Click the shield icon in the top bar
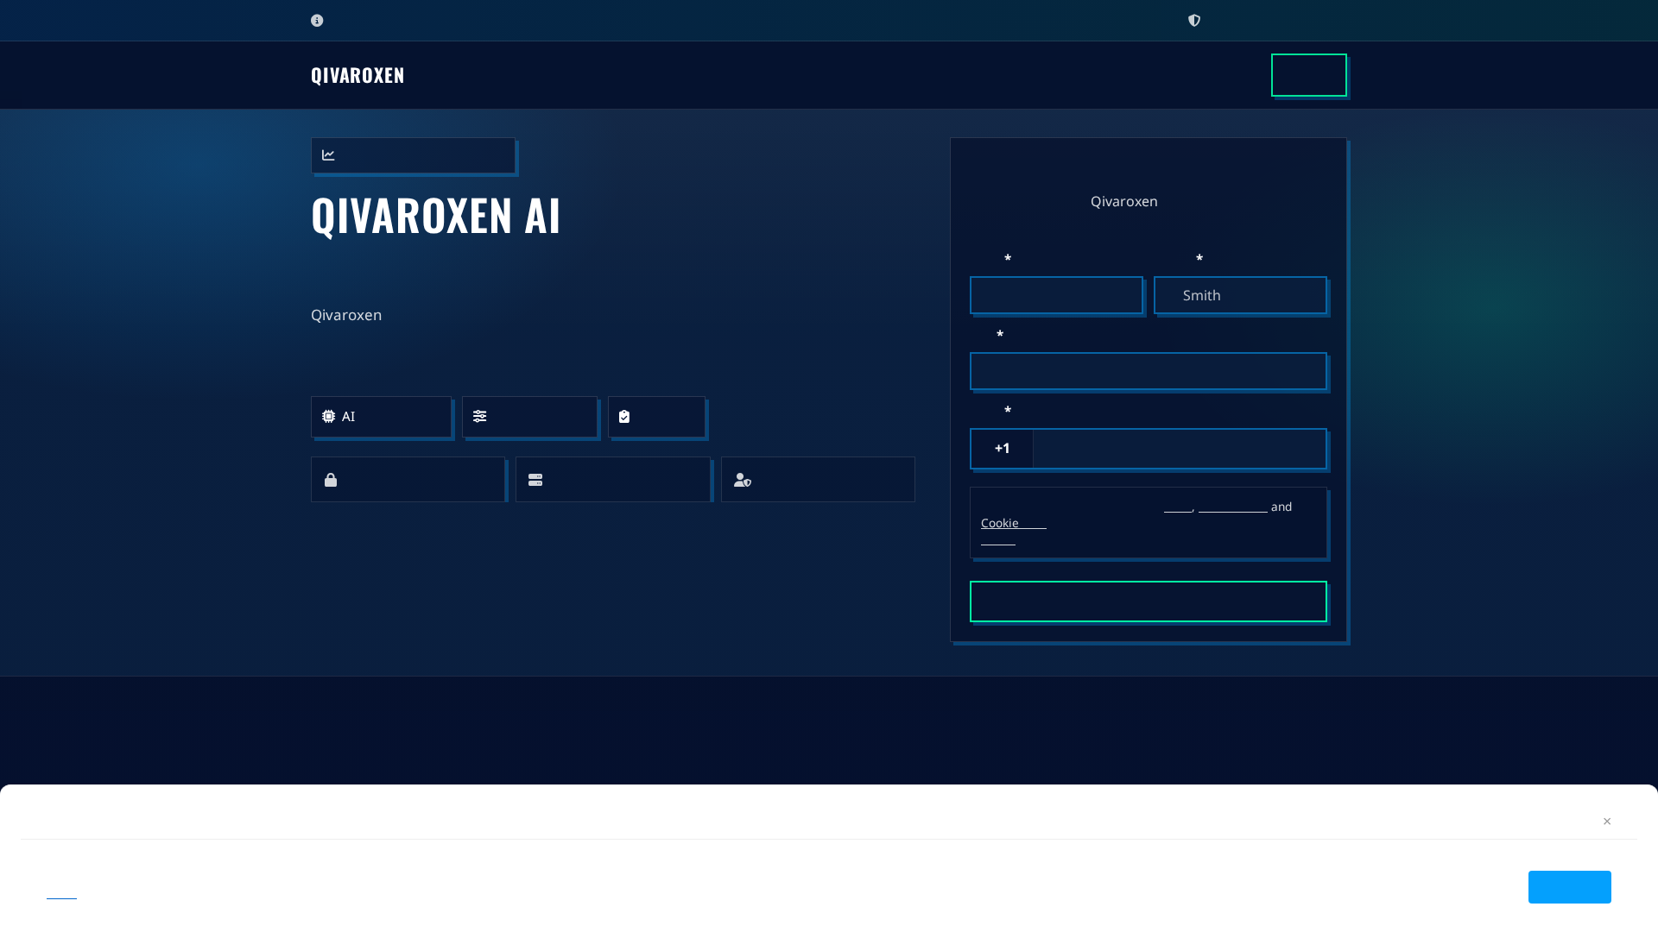The image size is (1658, 932). pyautogui.click(x=1194, y=20)
